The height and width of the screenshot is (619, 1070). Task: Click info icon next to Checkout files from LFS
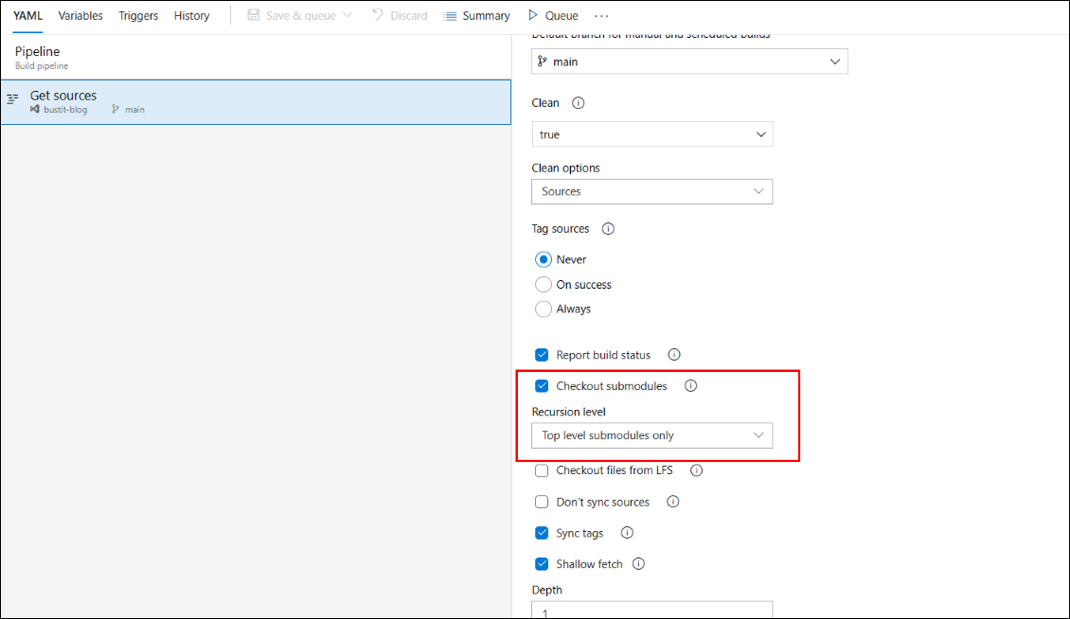pos(696,470)
